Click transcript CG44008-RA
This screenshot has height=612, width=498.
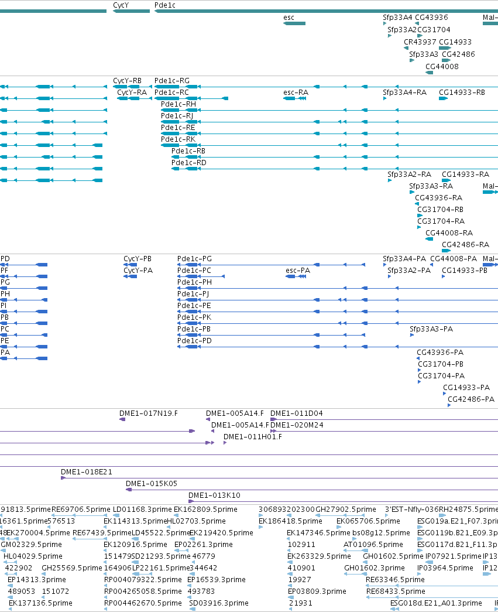tap(449, 233)
